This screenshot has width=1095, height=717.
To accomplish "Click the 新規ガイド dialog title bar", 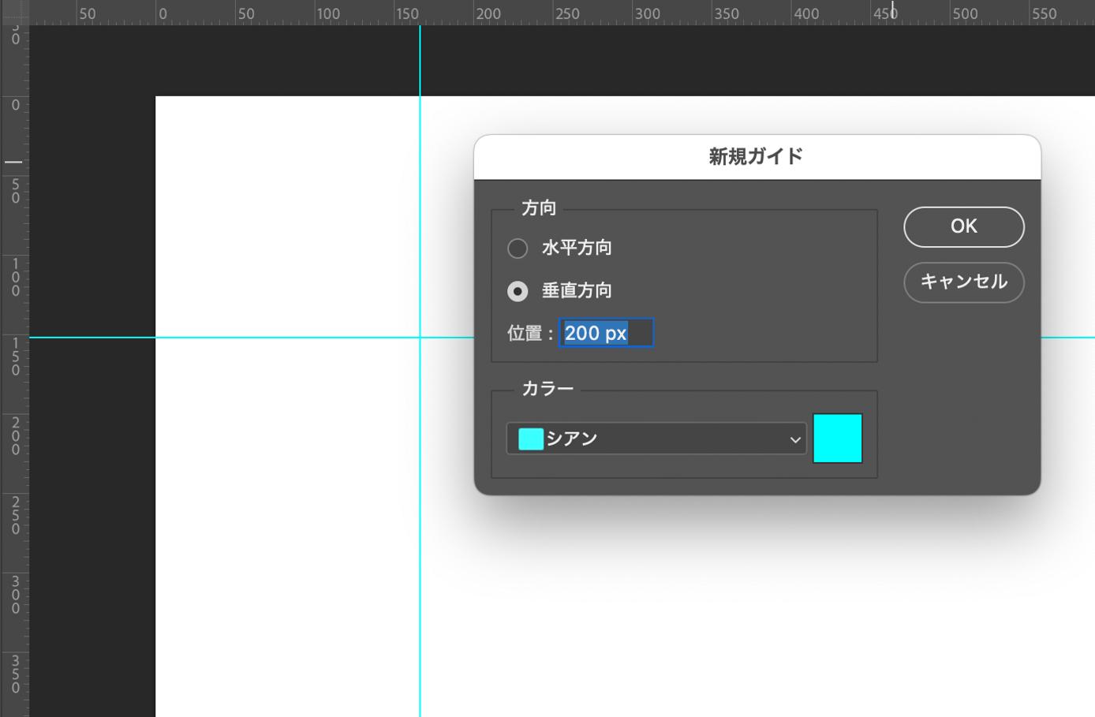I will (x=757, y=157).
